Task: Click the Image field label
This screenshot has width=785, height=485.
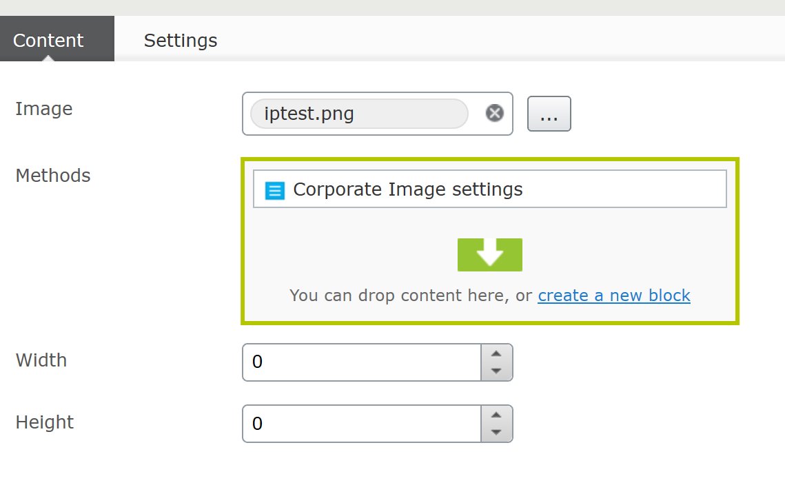Action: click(43, 109)
